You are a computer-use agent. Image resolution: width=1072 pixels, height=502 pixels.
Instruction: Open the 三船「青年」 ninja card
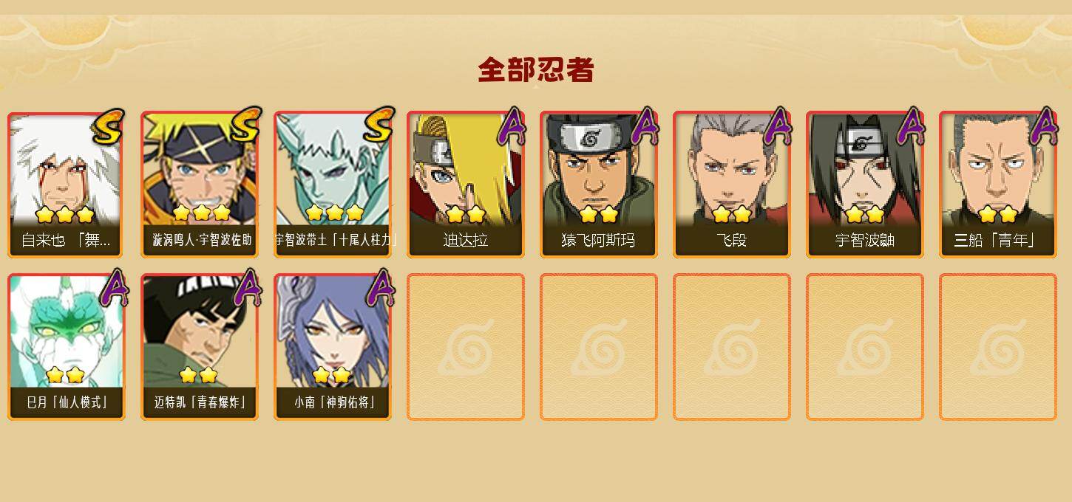click(998, 185)
